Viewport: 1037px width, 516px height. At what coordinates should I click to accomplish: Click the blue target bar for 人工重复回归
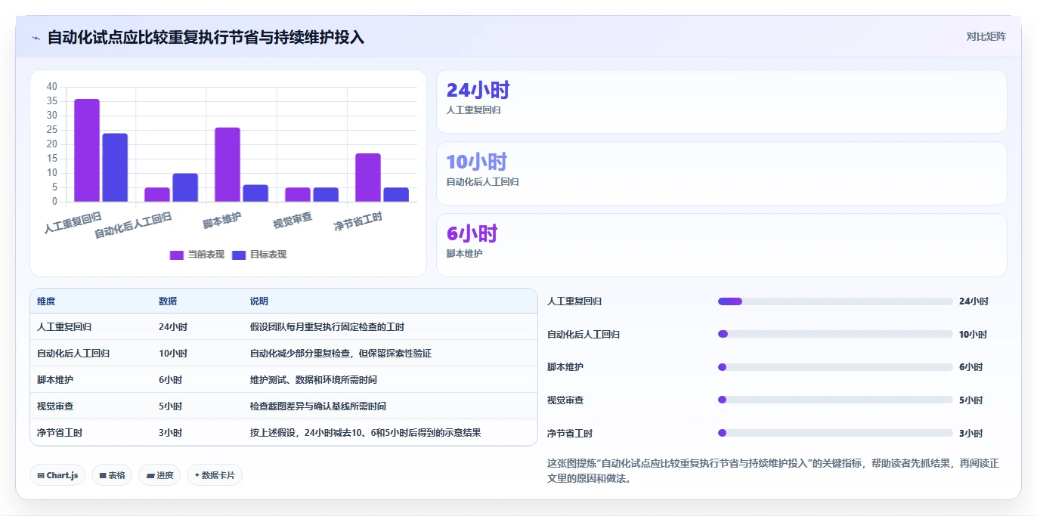115,168
